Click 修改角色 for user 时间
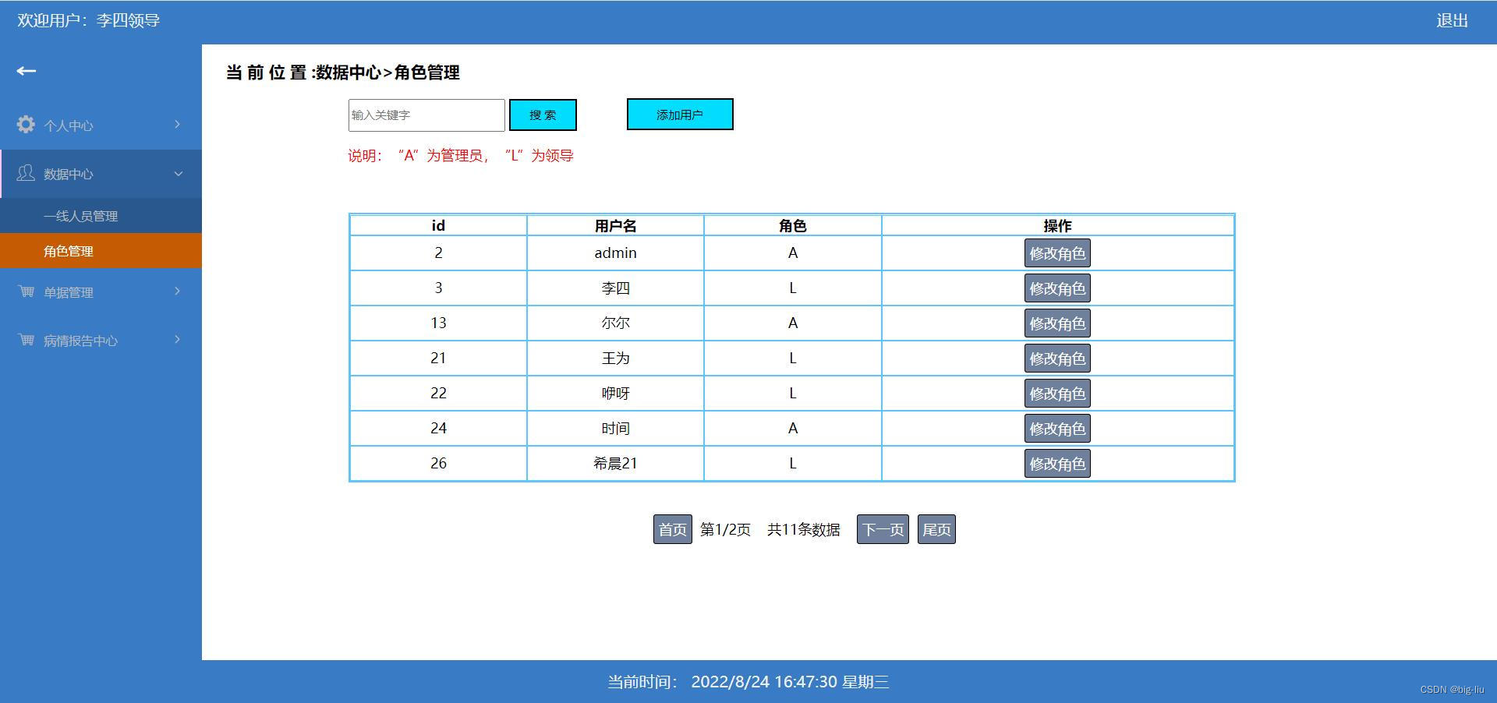Screen dimensions: 1497x703 pos(1057,429)
